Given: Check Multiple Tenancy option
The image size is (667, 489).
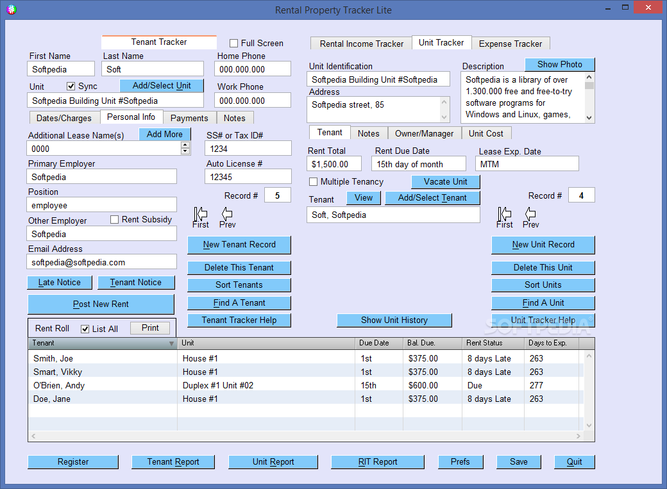Looking at the screenshot, I should point(314,181).
